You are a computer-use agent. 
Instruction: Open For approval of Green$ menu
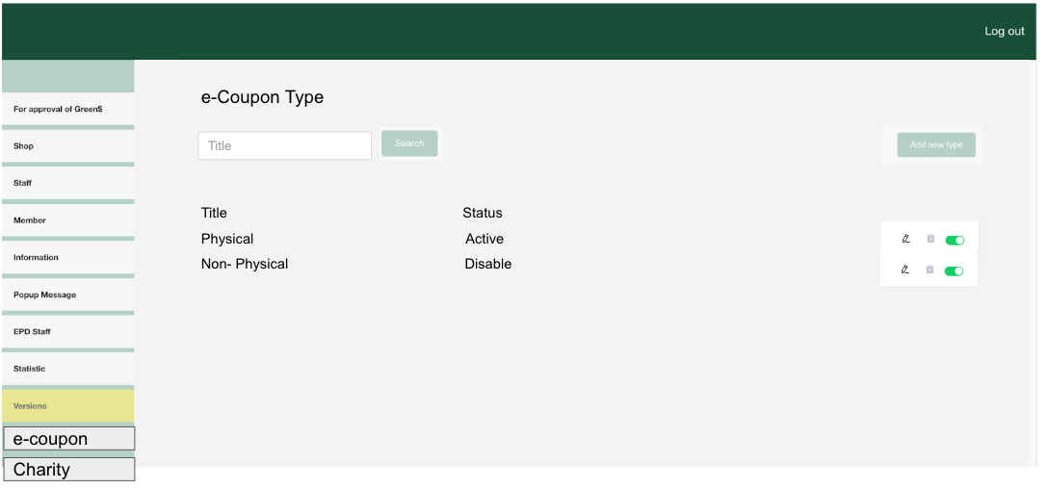click(x=67, y=110)
